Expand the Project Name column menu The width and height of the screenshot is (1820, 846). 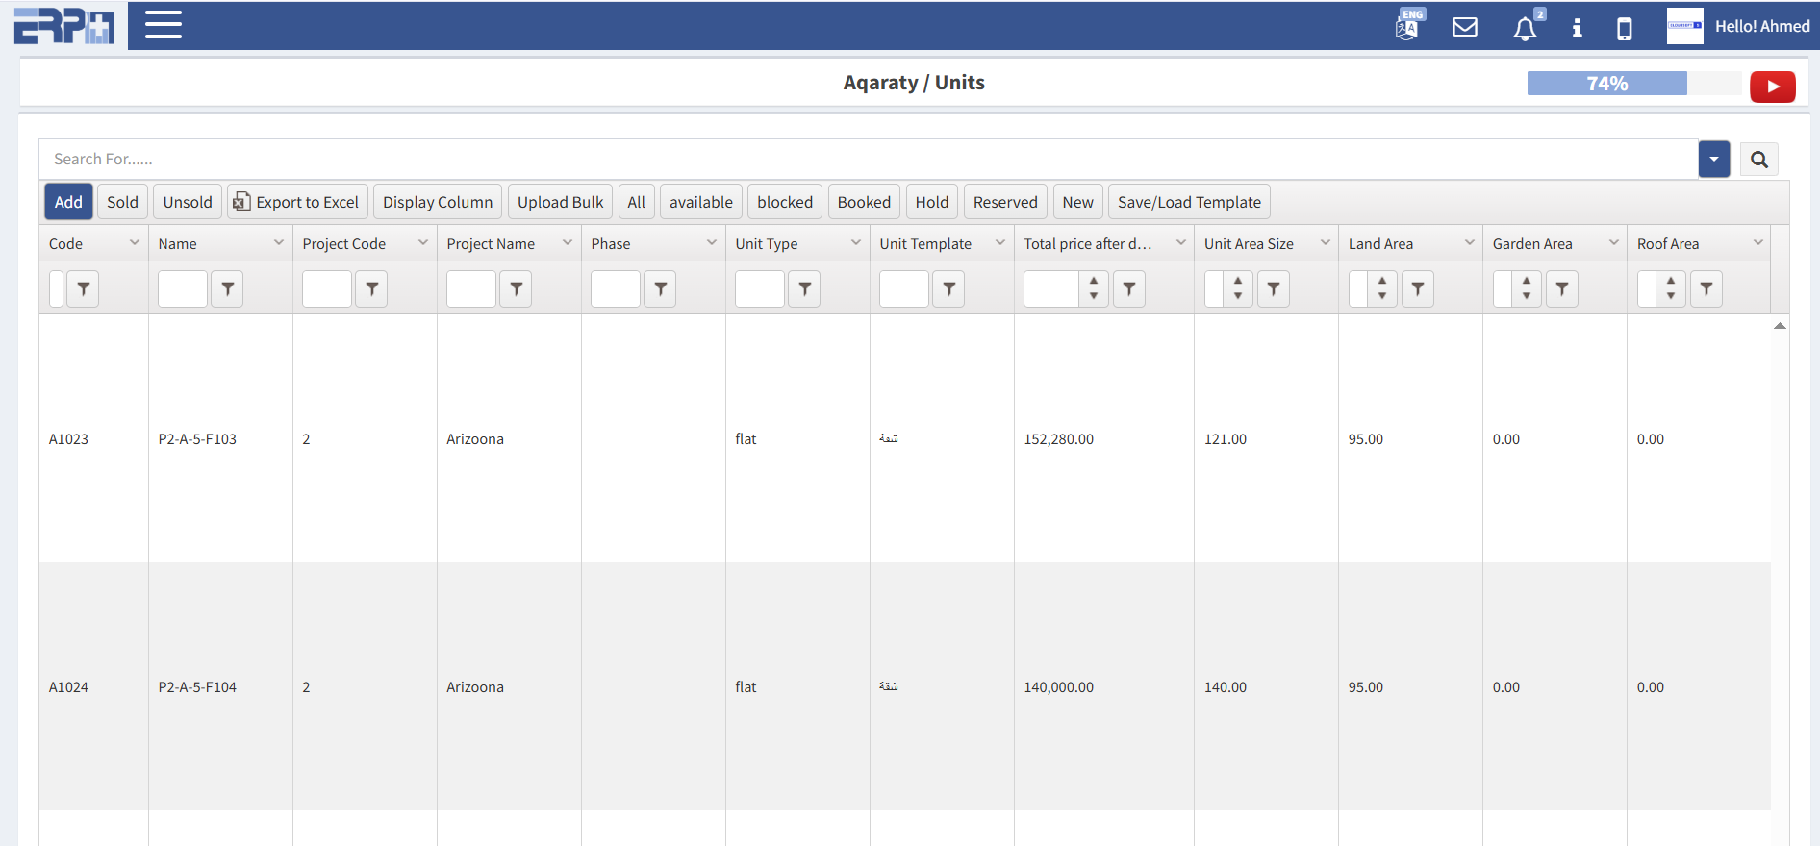pos(567,243)
